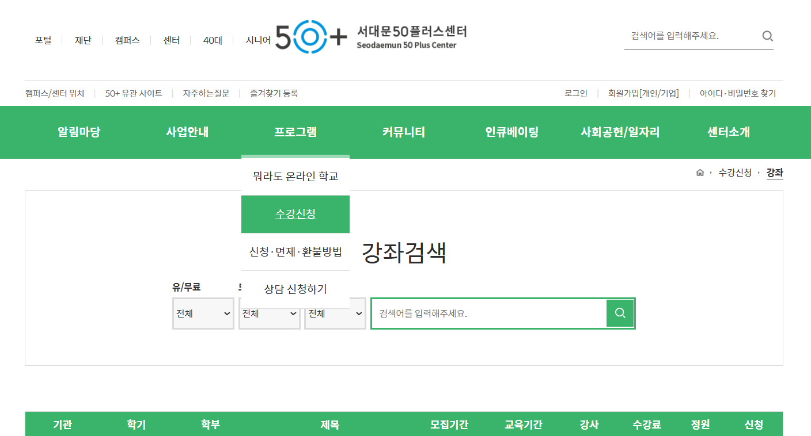Open the third 전체 filter dropdown

[335, 313]
